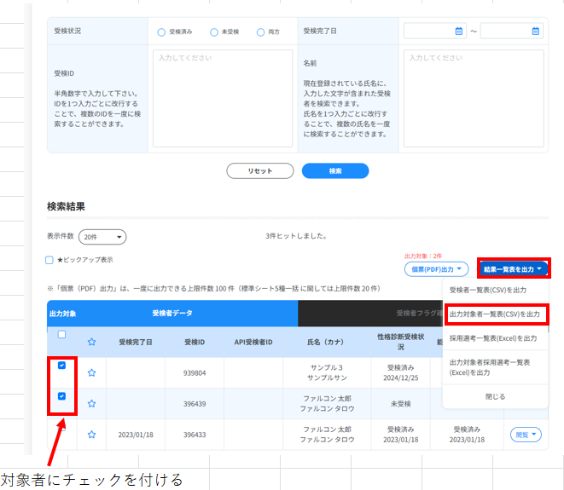The width and height of the screenshot is (564, 490).
Task: Star the header pickup column icon
Action: tap(91, 342)
